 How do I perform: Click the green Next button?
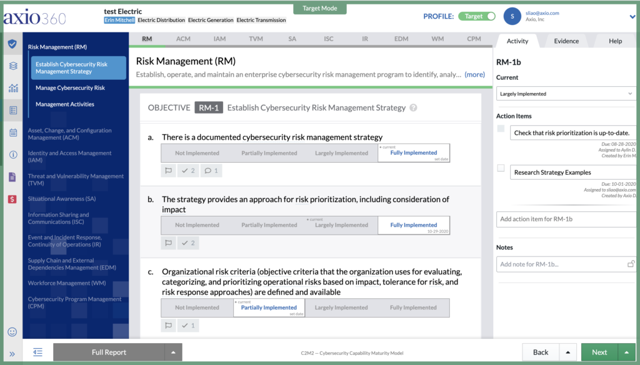[599, 353]
